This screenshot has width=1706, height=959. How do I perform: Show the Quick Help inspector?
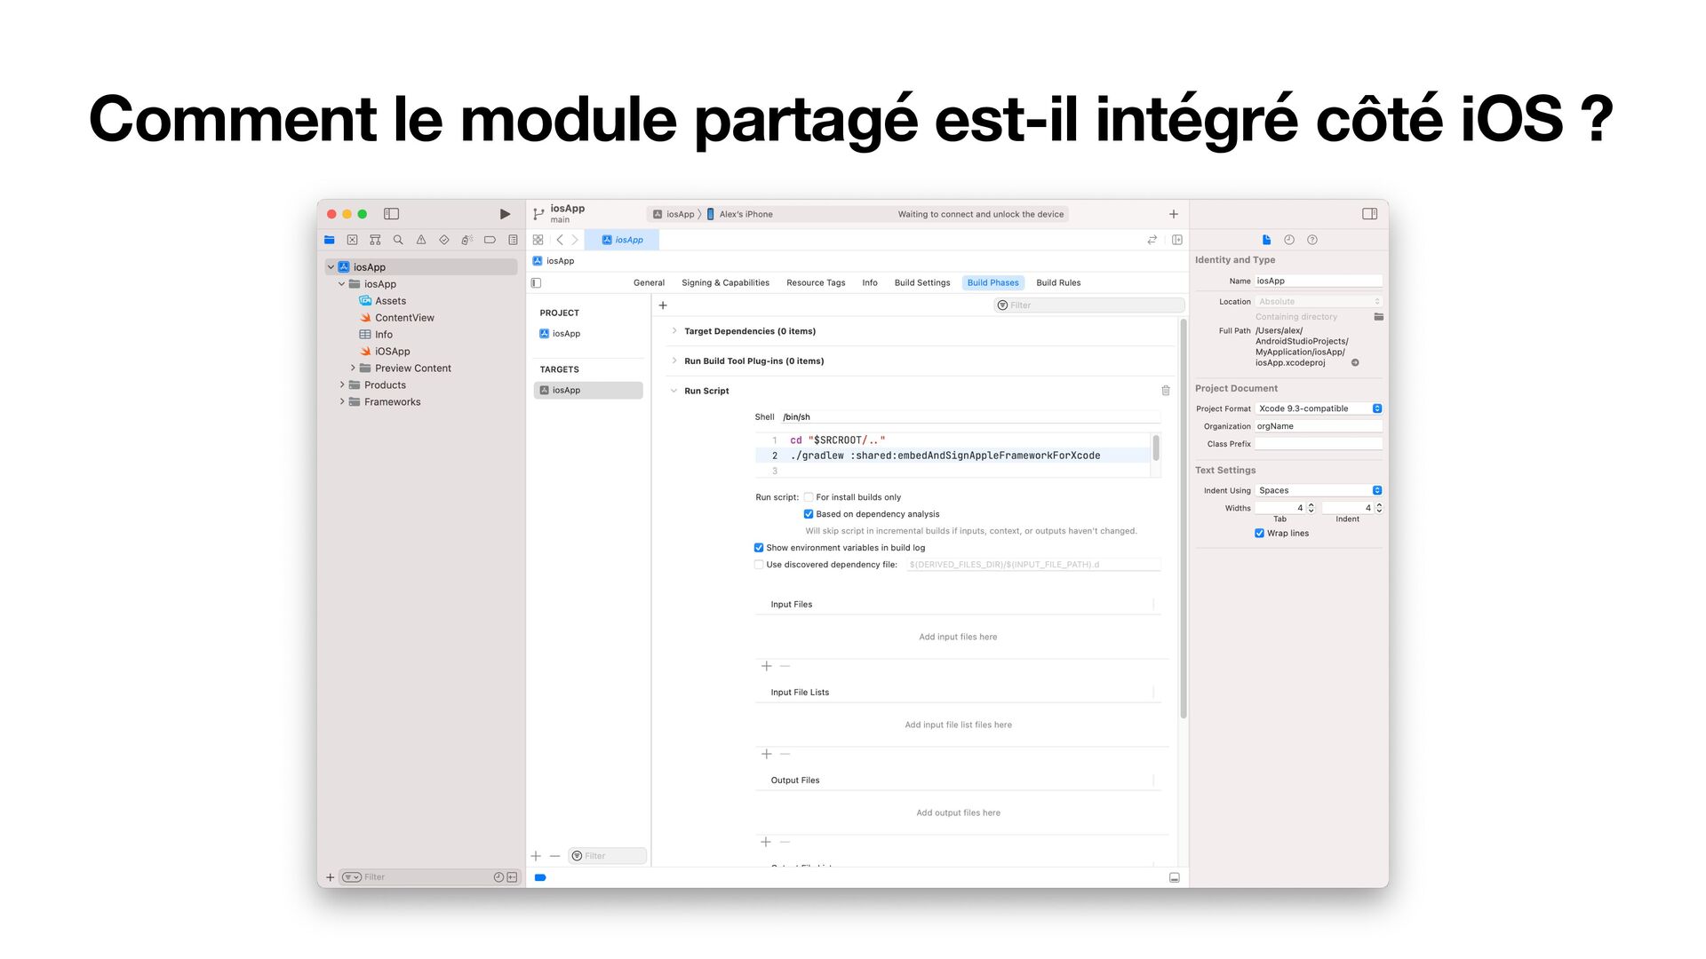pyautogui.click(x=1312, y=240)
